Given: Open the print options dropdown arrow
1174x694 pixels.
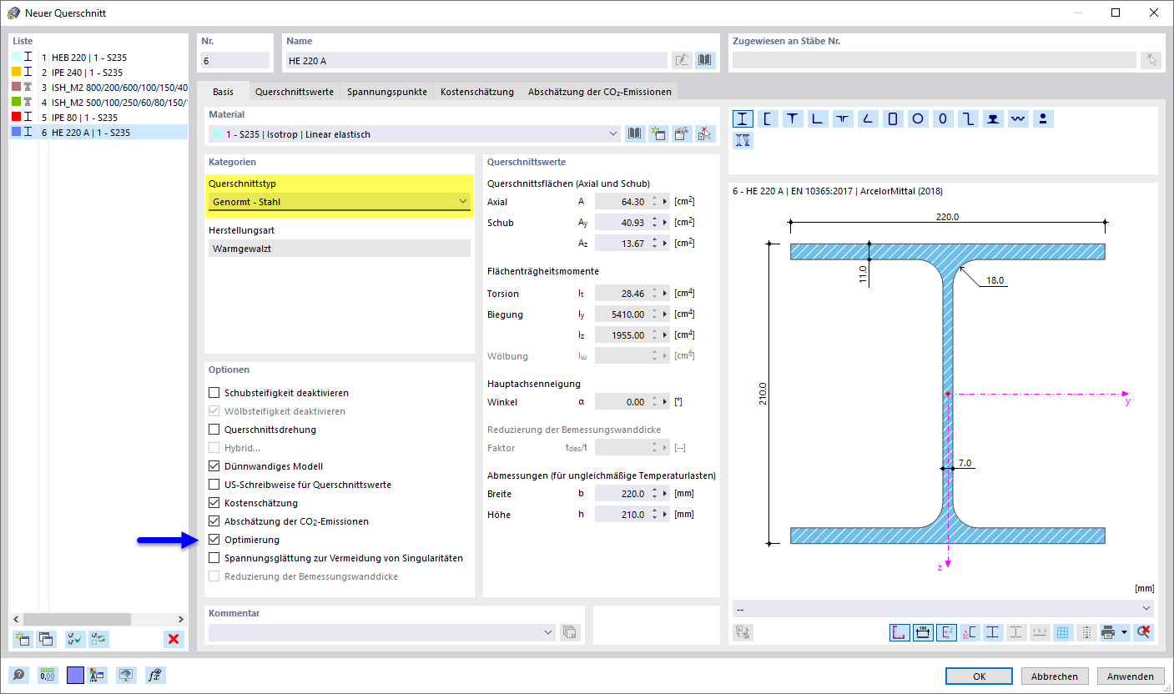Looking at the screenshot, I should tap(1125, 632).
